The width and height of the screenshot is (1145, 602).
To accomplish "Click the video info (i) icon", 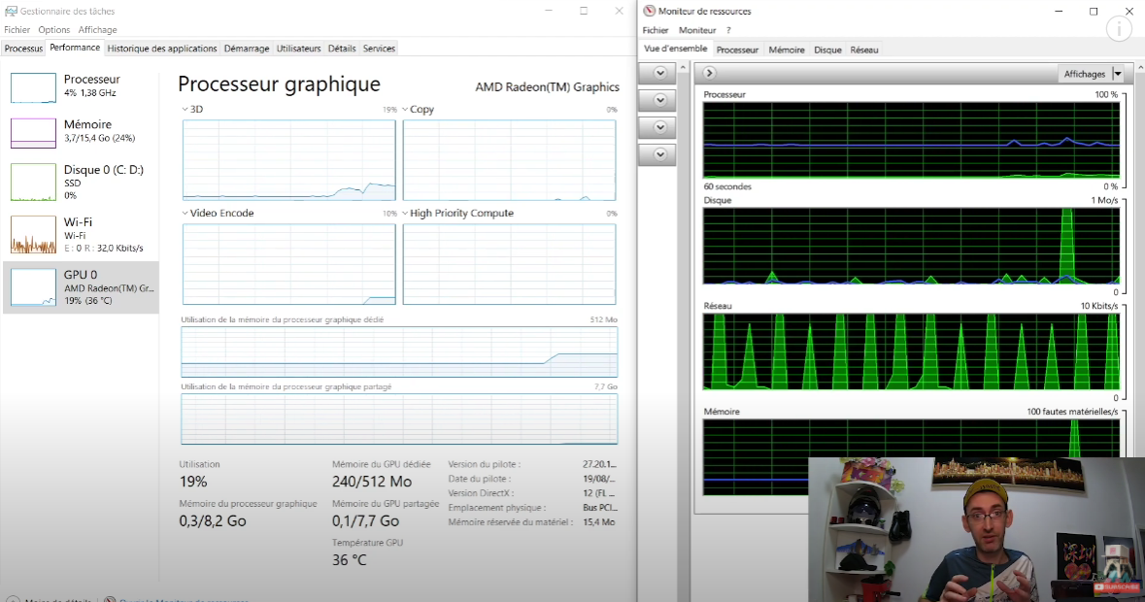I will (1119, 29).
